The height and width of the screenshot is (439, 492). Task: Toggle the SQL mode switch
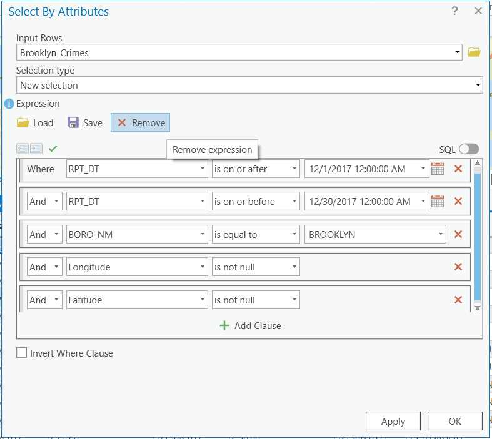pyautogui.click(x=468, y=149)
